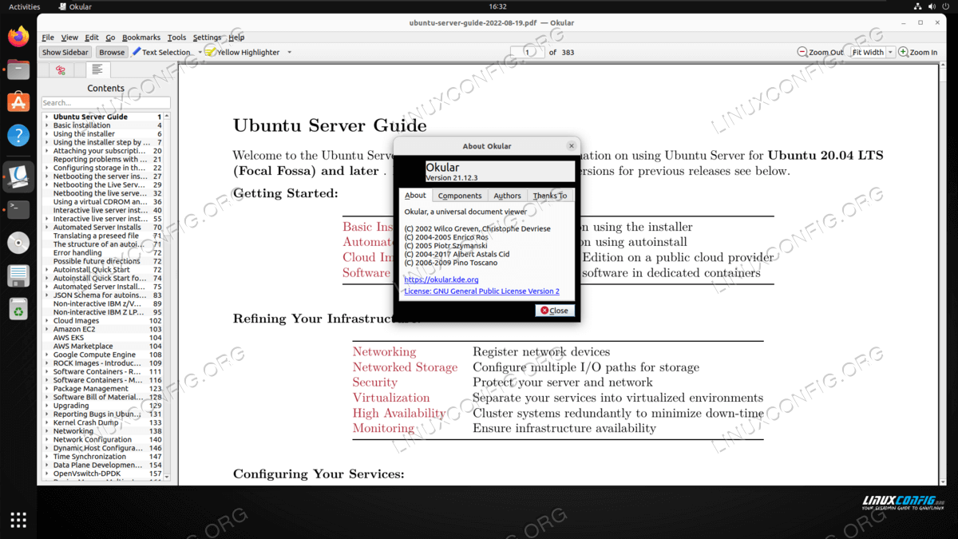
Task: Open Terminal from the dock
Action: (18, 209)
